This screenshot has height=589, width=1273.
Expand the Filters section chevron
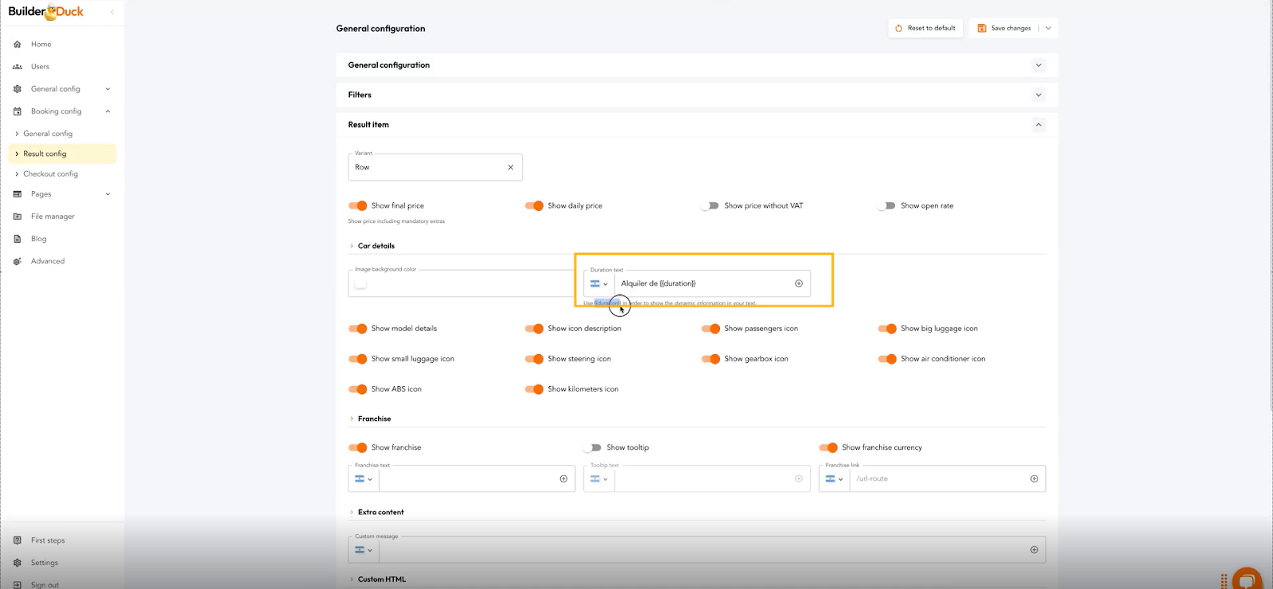point(1038,95)
